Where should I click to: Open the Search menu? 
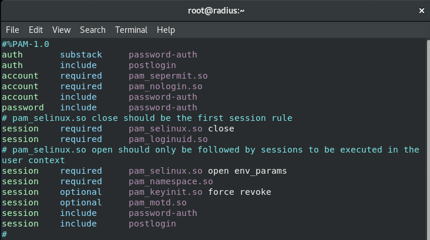93,29
